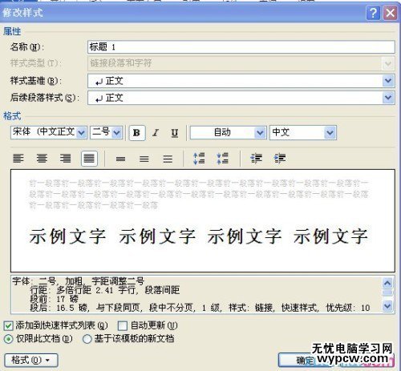Uncheck 添加到快速样式列表 checkbox
This screenshot has height=371, width=401.
tap(8, 325)
